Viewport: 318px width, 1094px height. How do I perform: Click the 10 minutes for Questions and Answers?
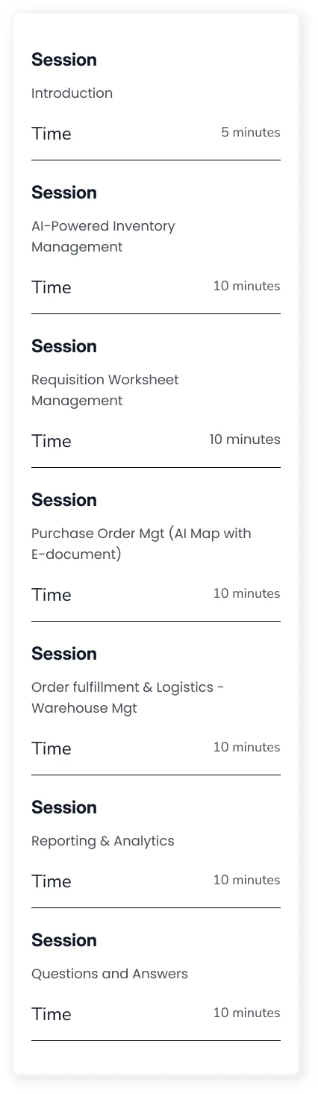pos(247,1013)
